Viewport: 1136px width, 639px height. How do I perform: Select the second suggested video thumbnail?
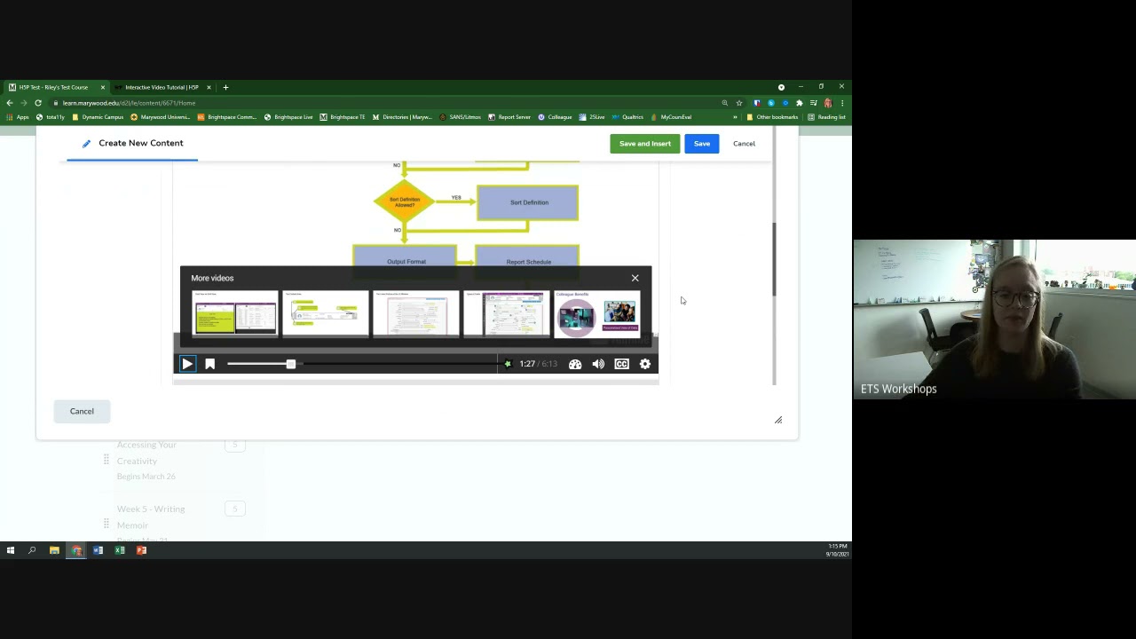(x=326, y=314)
